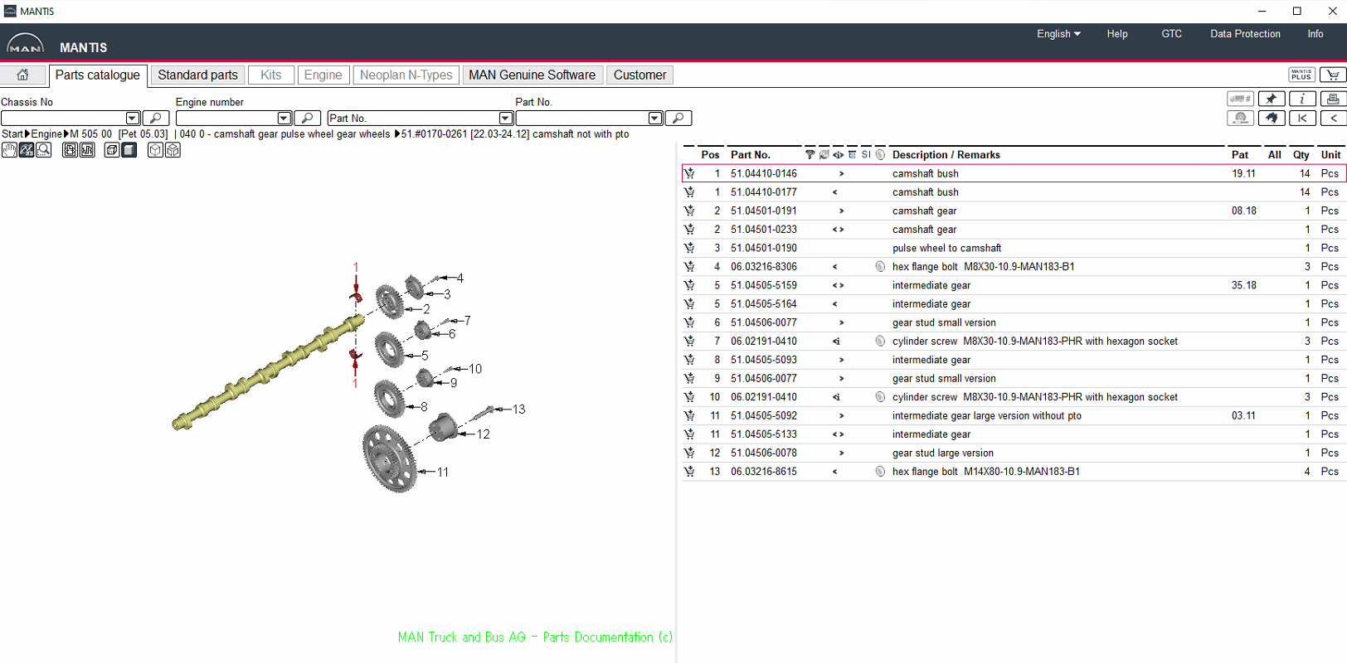Click the Data Protection link
Image resolution: width=1347 pixels, height=664 pixels.
click(x=1244, y=34)
